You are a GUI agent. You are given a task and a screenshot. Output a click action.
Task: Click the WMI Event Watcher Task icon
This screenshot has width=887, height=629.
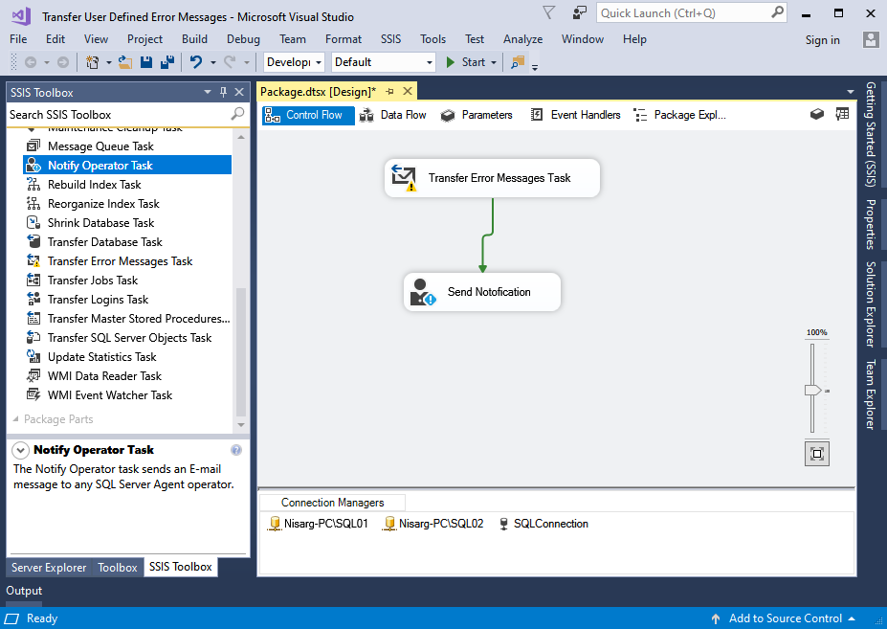(x=33, y=394)
